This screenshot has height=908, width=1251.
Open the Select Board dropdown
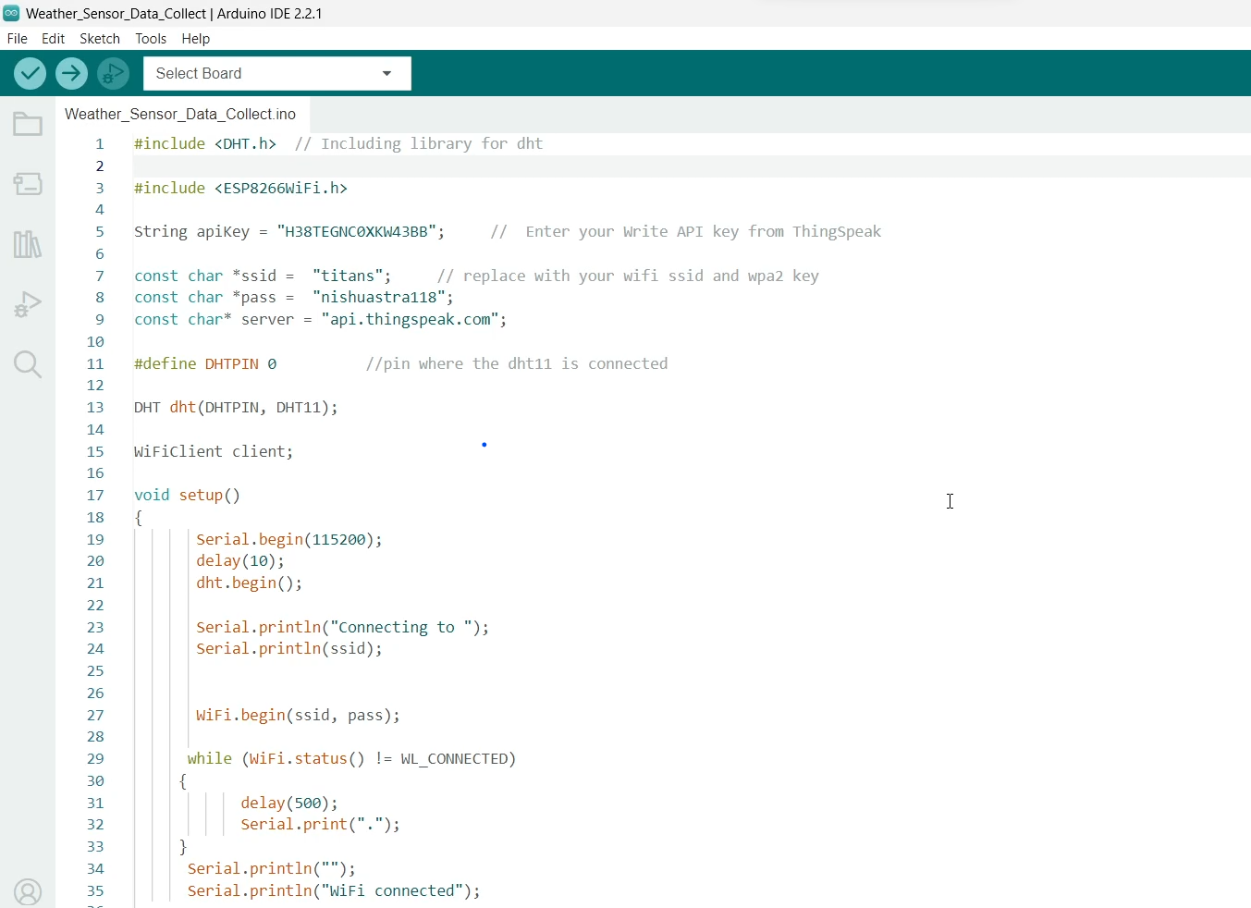click(x=277, y=73)
